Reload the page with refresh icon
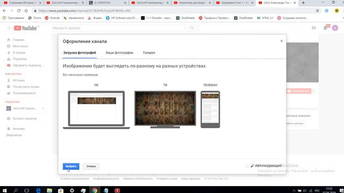 point(19,11)
